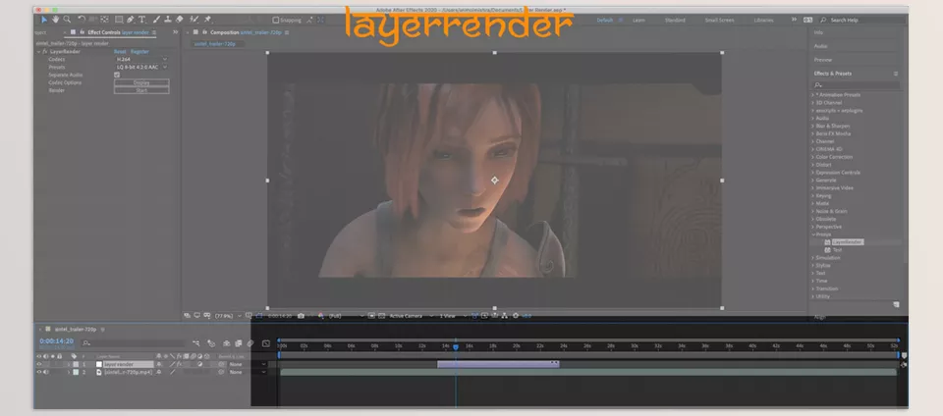
Task: Select the Puppet Pin tool
Action: pos(207,20)
